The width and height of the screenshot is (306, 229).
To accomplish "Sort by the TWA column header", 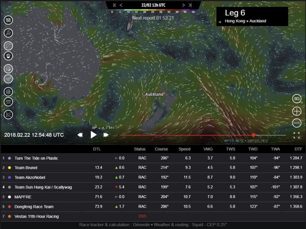I will tap(275, 149).
